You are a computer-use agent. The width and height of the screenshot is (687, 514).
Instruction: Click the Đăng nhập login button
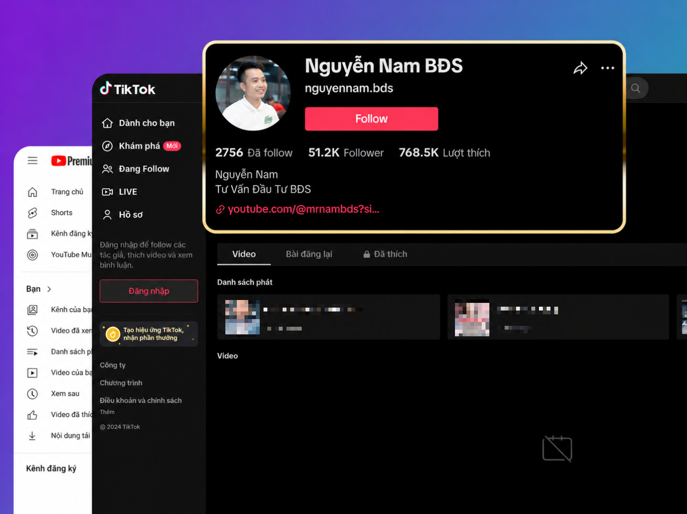149,291
